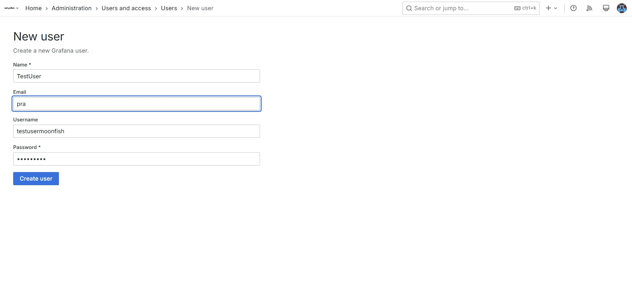
Task: Open the help menu icon
Action: [x=573, y=8]
